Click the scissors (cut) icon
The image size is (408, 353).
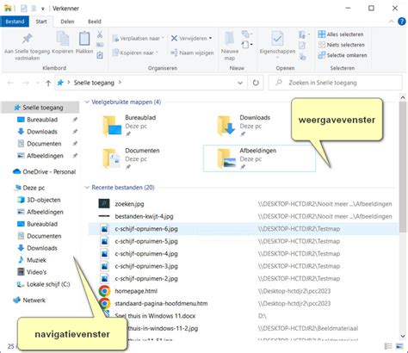[100, 34]
